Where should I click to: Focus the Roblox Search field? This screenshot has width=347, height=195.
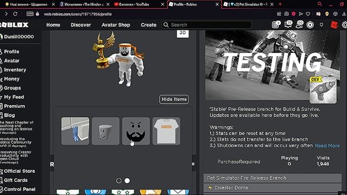[x=207, y=25]
